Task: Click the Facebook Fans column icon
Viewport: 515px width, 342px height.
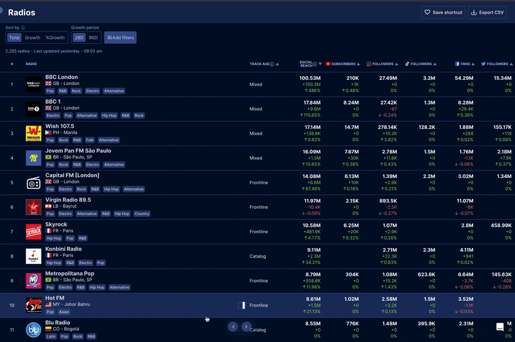Action: (x=457, y=64)
